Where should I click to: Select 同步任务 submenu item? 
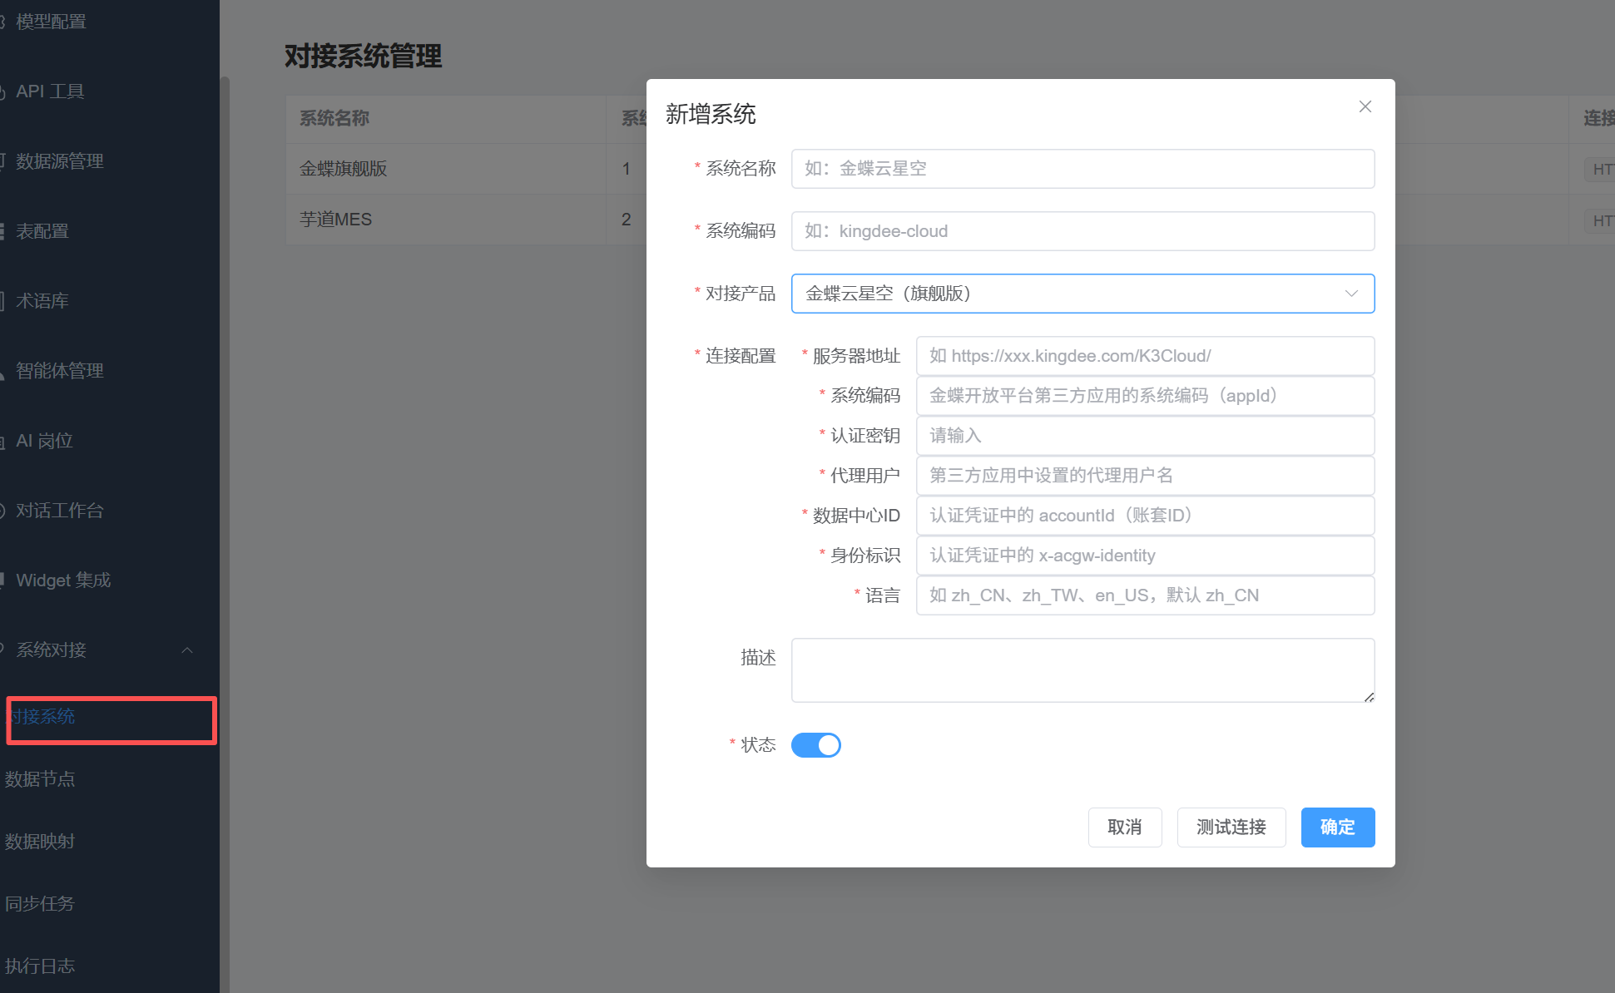[x=40, y=904]
